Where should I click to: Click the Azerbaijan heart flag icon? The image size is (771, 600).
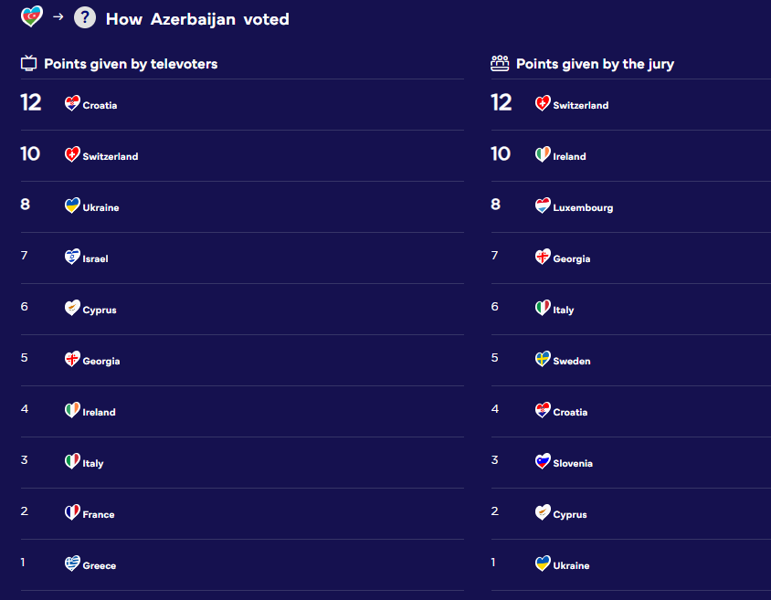coord(31,16)
